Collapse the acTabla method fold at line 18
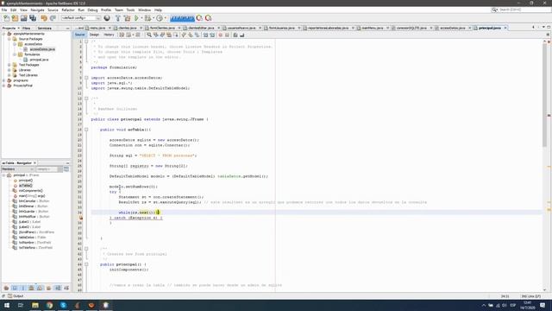Viewport: 552px width, 311px height. tap(86, 130)
